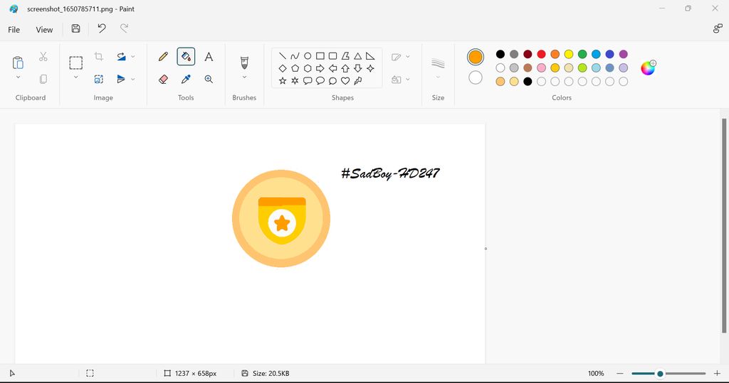
Task: Select the Eraser tool
Action: 163,80
